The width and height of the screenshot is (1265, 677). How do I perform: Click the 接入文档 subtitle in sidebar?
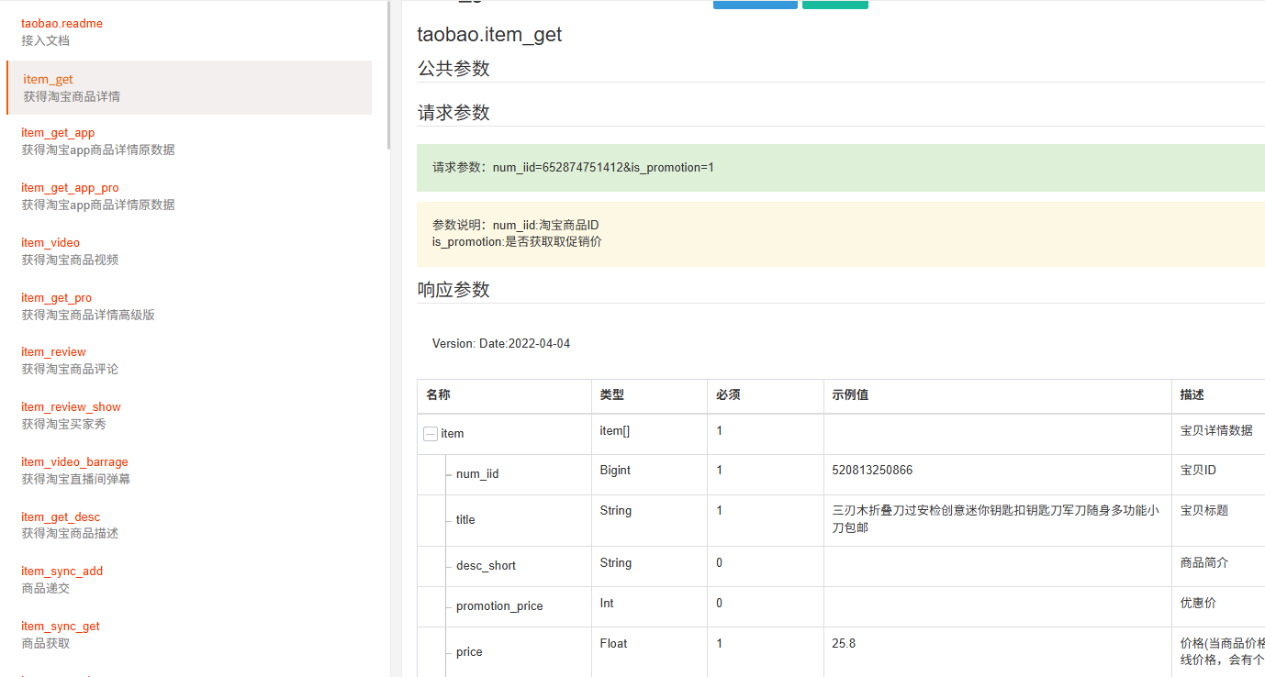(x=46, y=41)
